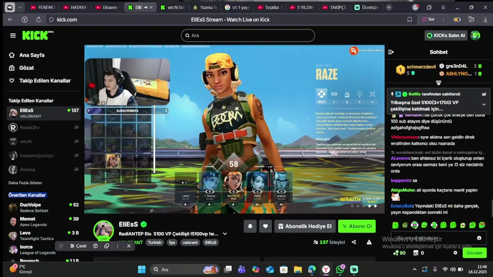Viewport: 493px width, 277px height.
Task: Switch to the wtcN Stream browser tab
Action: 172,7
